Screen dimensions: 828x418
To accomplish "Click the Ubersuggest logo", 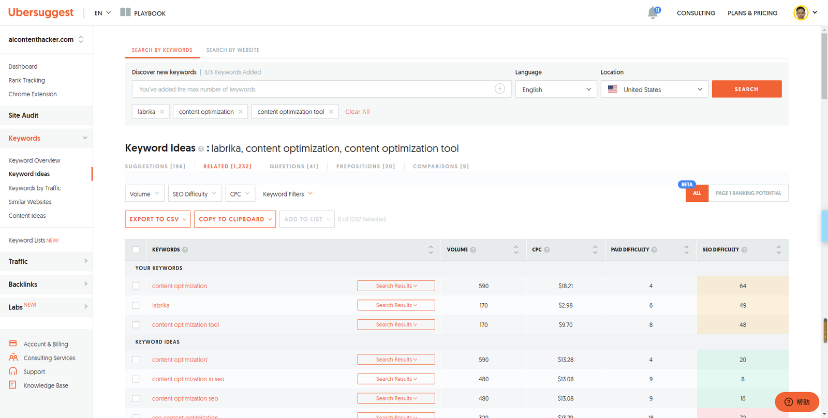I will point(41,12).
